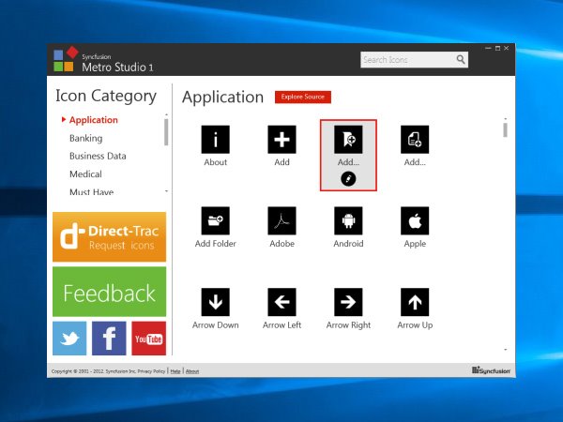Image resolution: width=563 pixels, height=422 pixels.
Task: Select the Apple icon
Action: (415, 220)
